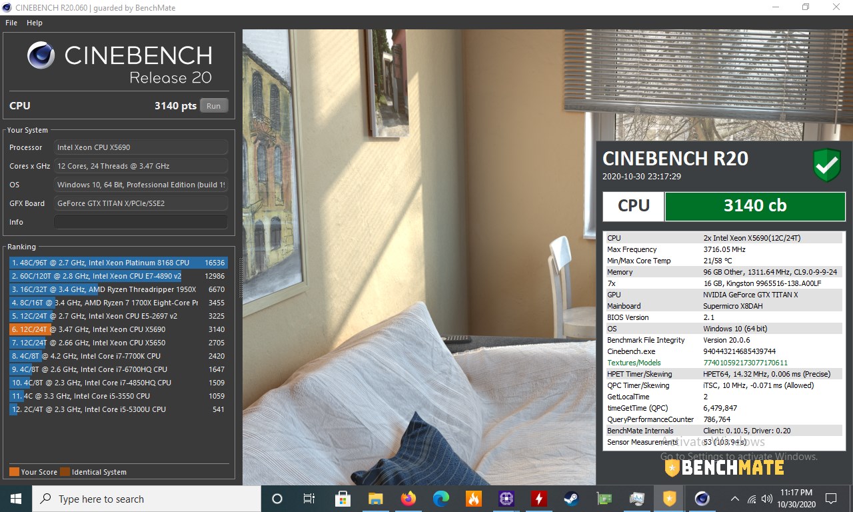Switch to BenchMate shield taskbar icon
This screenshot has width=853, height=512.
(670, 499)
